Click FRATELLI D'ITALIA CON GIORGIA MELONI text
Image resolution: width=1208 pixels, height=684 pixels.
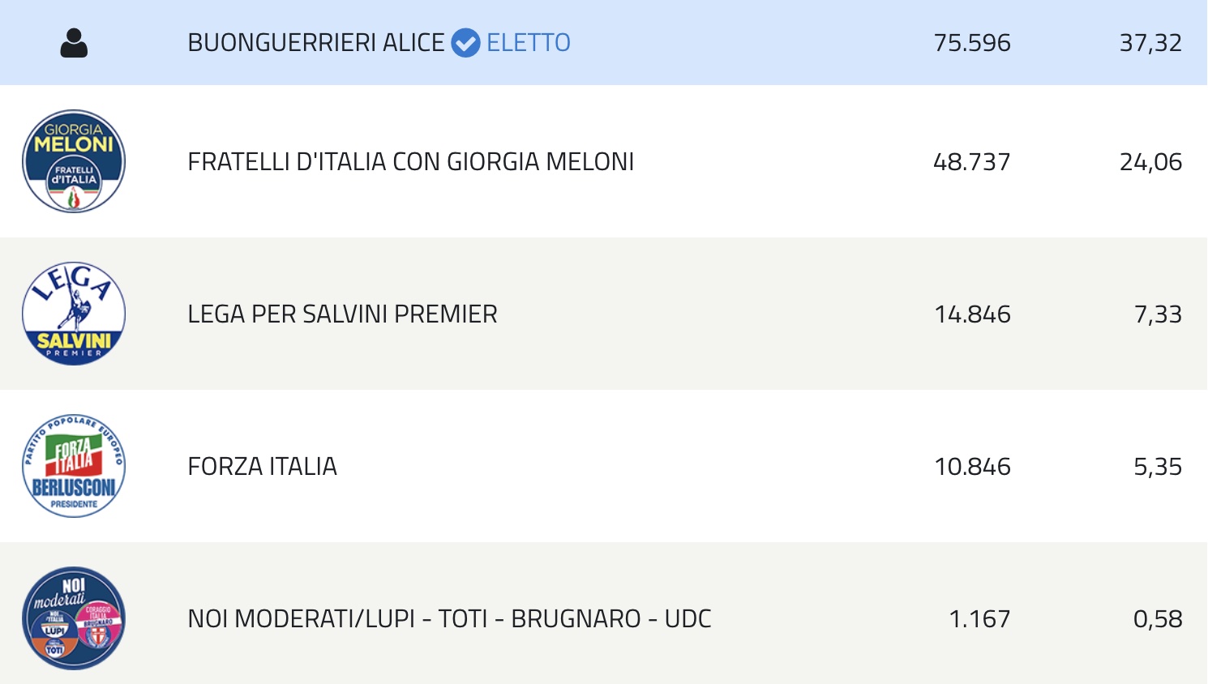point(411,162)
